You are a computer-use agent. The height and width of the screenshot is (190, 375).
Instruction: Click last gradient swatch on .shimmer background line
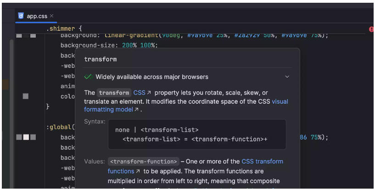click(33, 36)
